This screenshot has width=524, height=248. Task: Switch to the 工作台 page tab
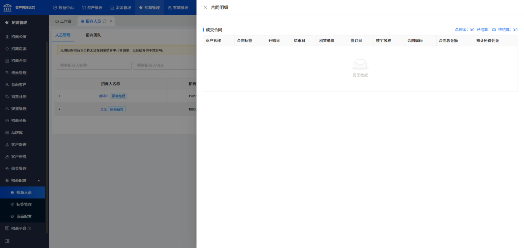click(x=63, y=21)
